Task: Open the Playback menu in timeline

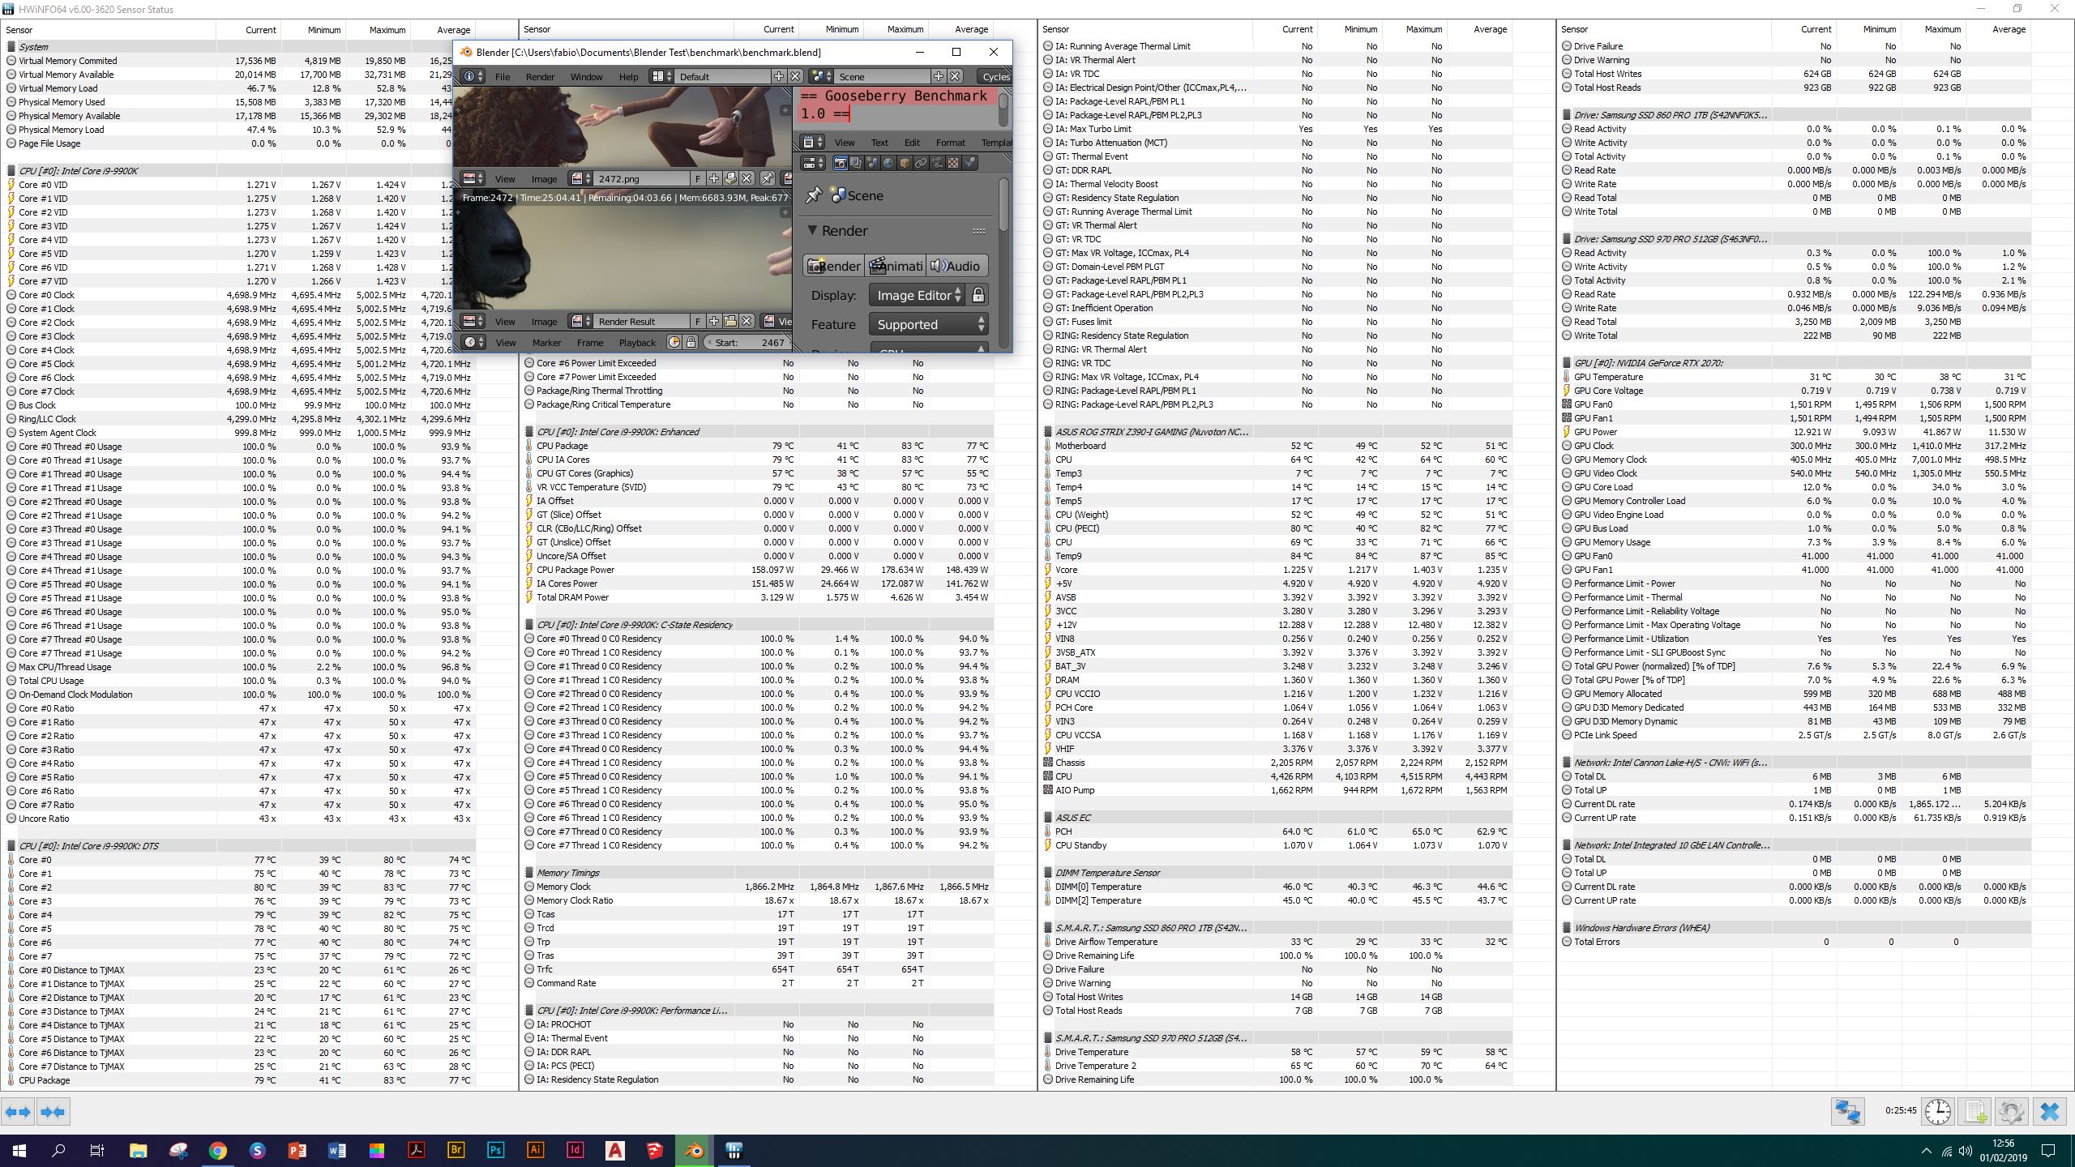Action: pyautogui.click(x=637, y=342)
